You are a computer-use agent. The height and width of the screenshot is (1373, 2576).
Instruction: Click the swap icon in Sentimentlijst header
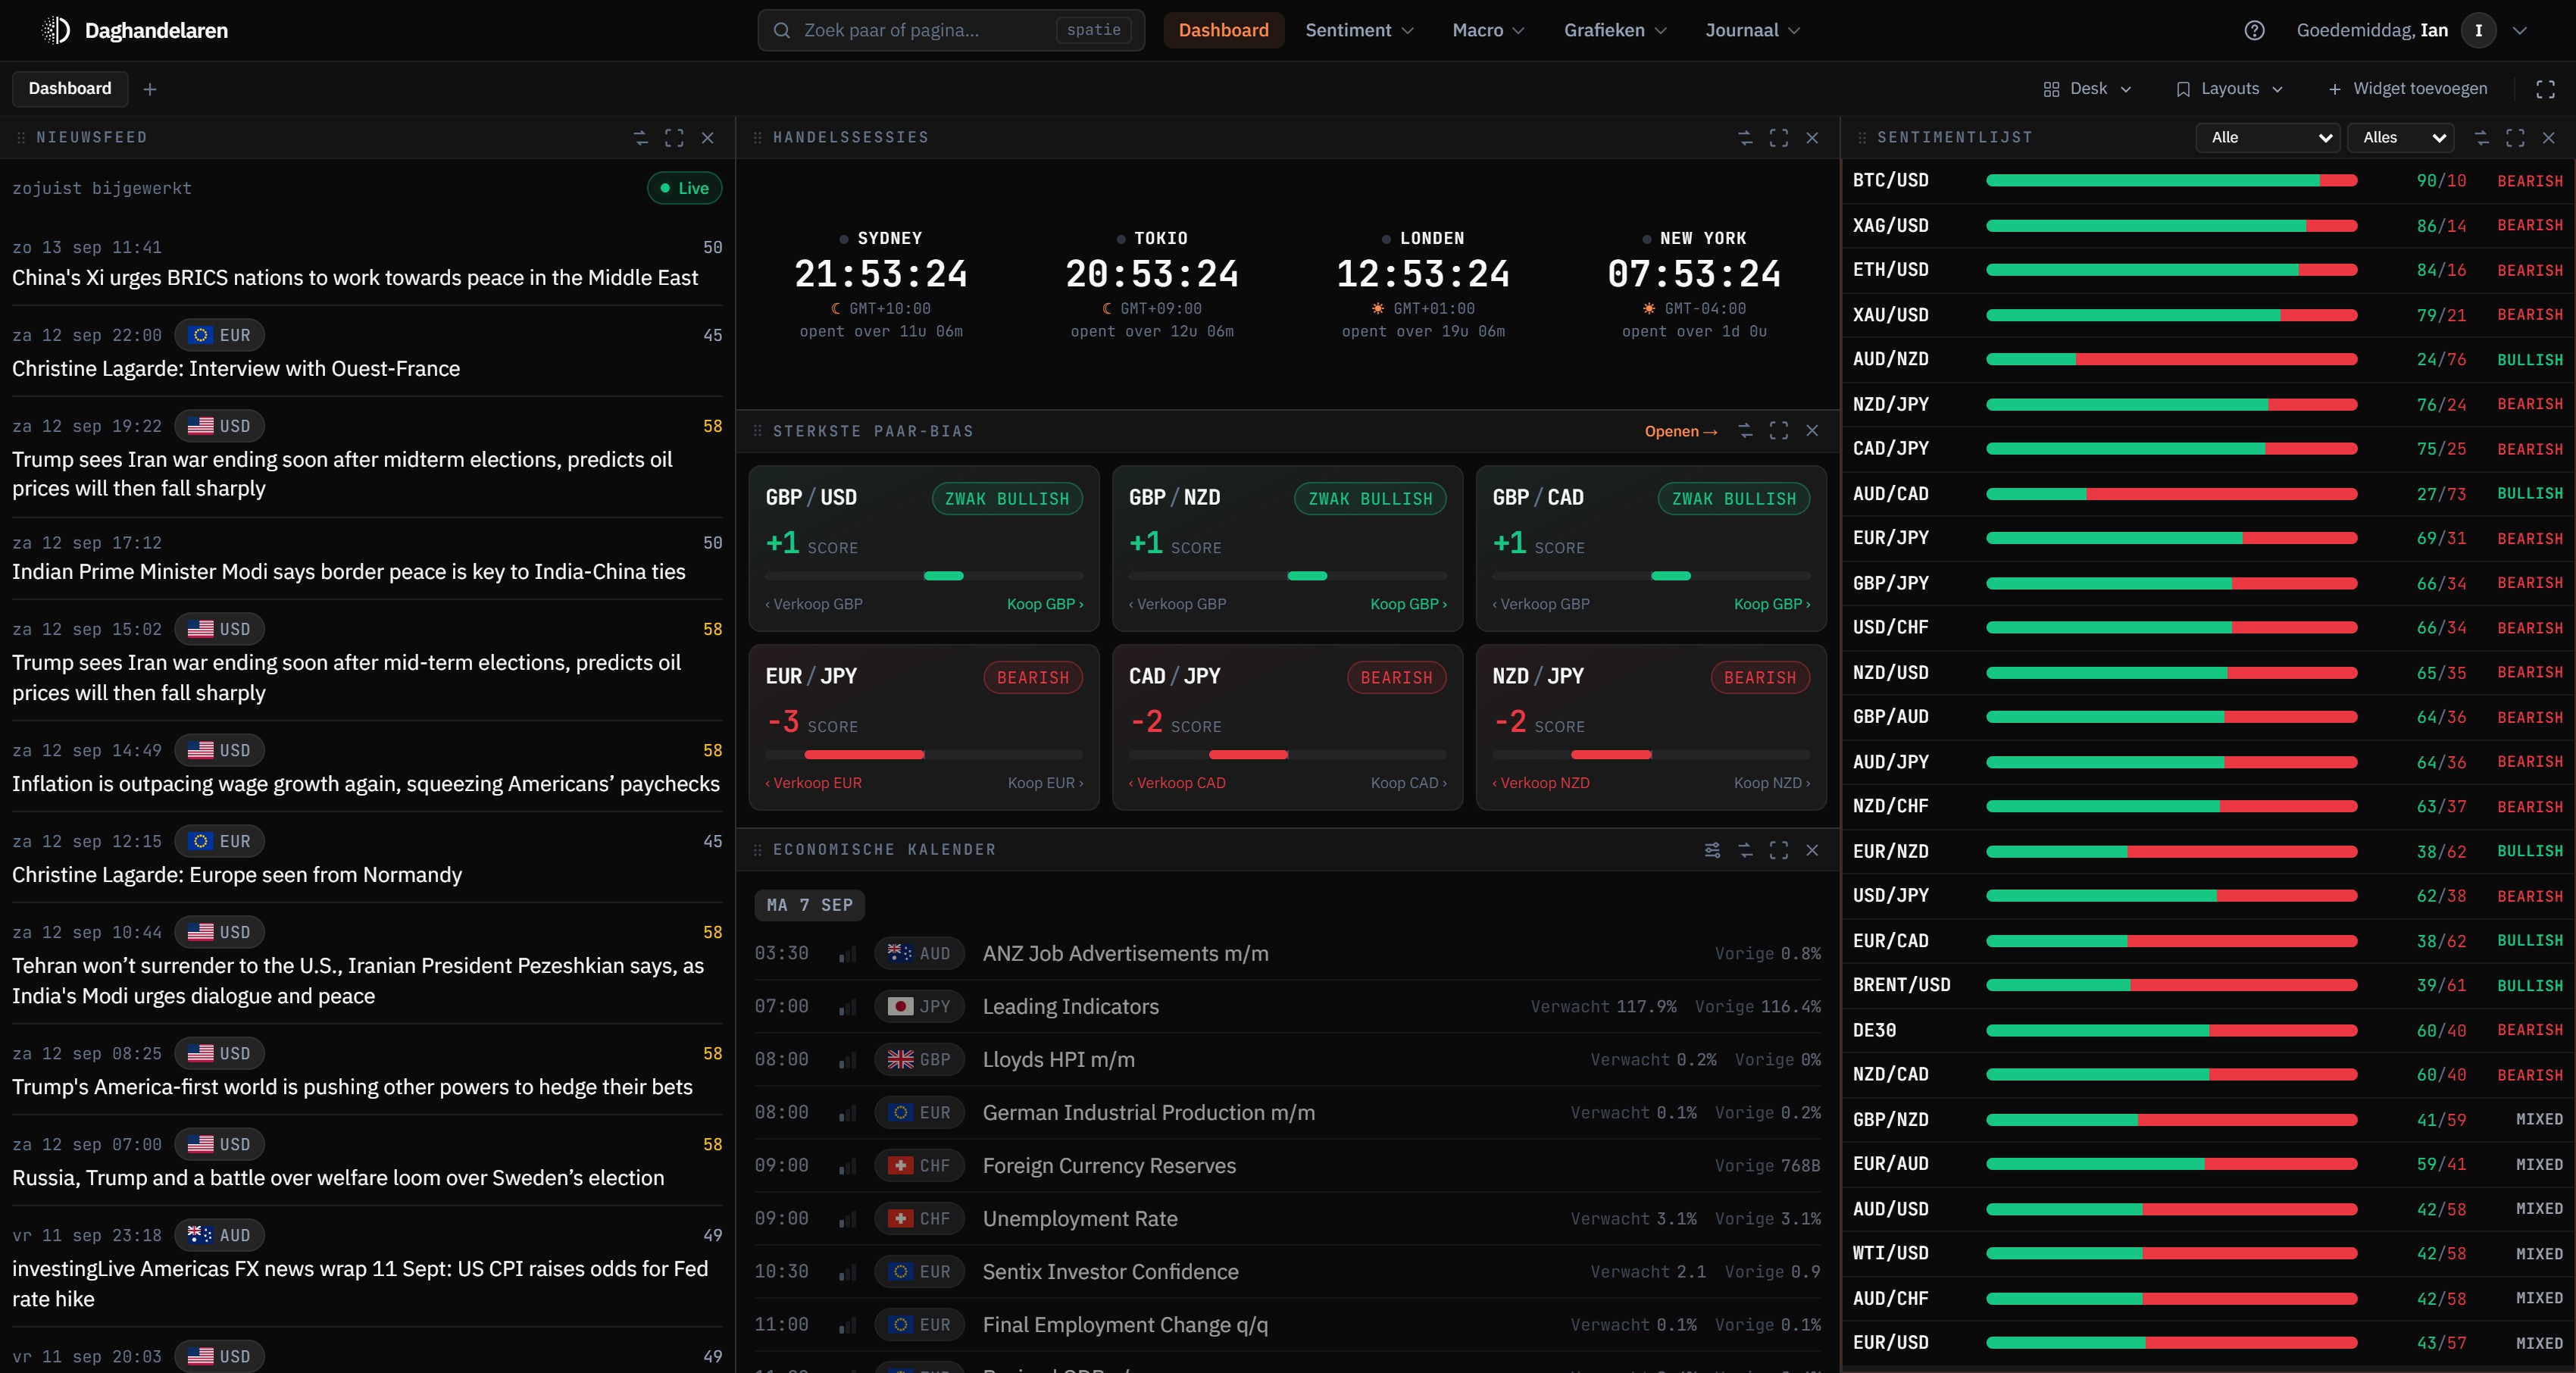pyautogui.click(x=2482, y=138)
